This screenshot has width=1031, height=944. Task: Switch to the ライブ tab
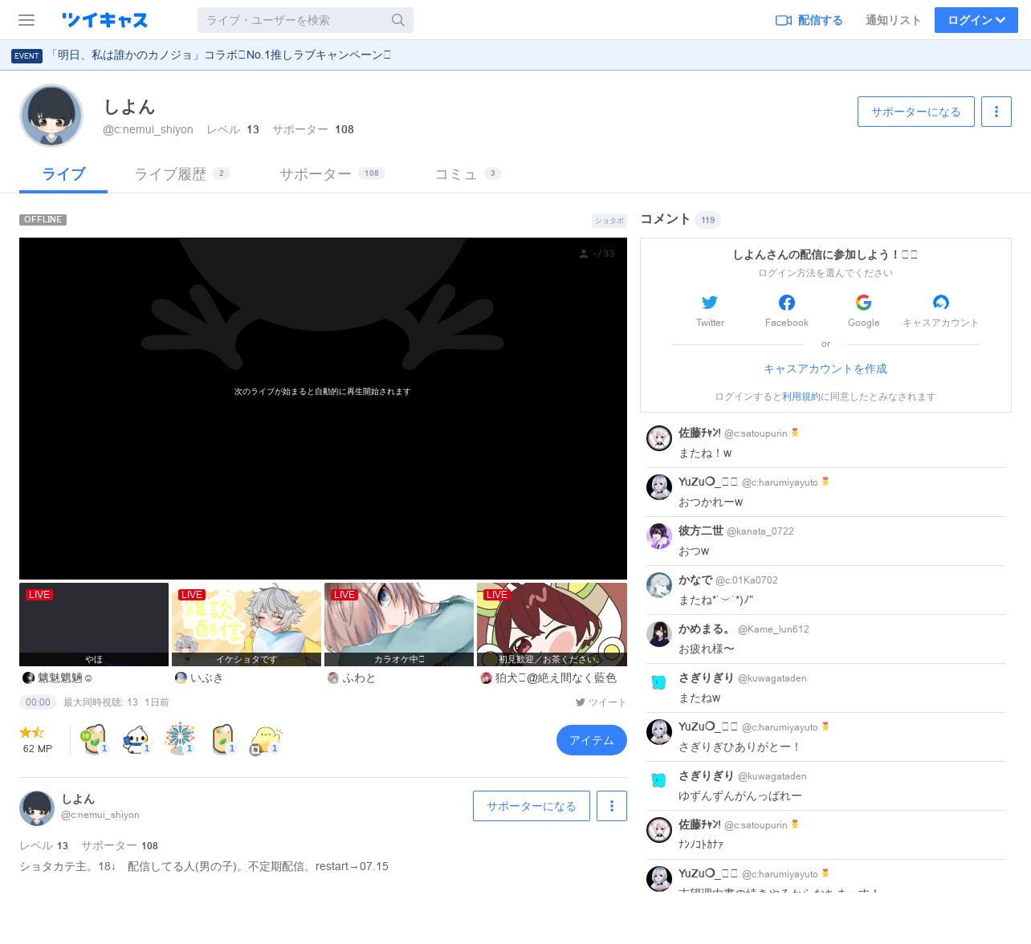coord(63,174)
